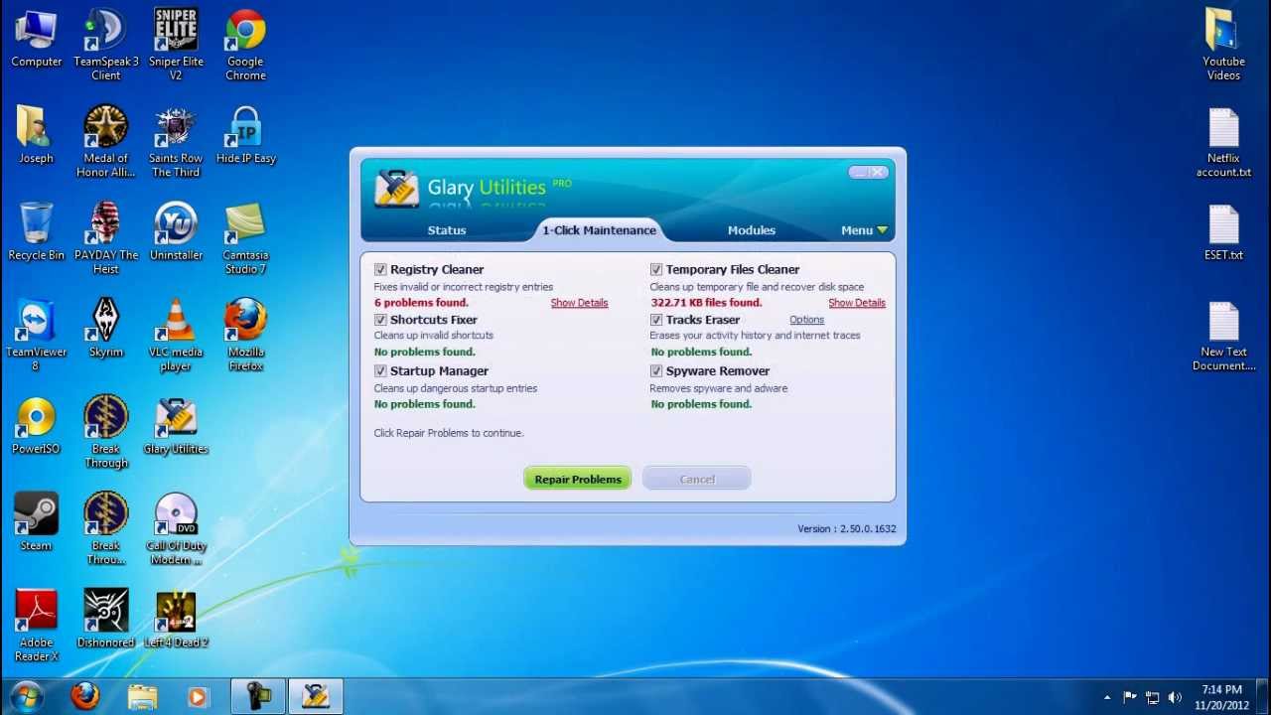Screen dimensions: 1271x715
Task: Launch TeamSpeak 3 Client shortcut
Action: coord(106,45)
